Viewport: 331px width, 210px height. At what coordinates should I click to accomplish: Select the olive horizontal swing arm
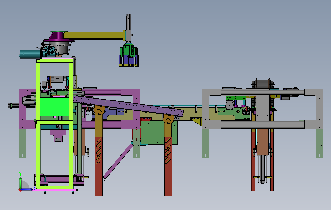93,36
